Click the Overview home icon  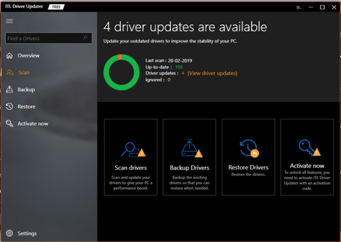9,56
